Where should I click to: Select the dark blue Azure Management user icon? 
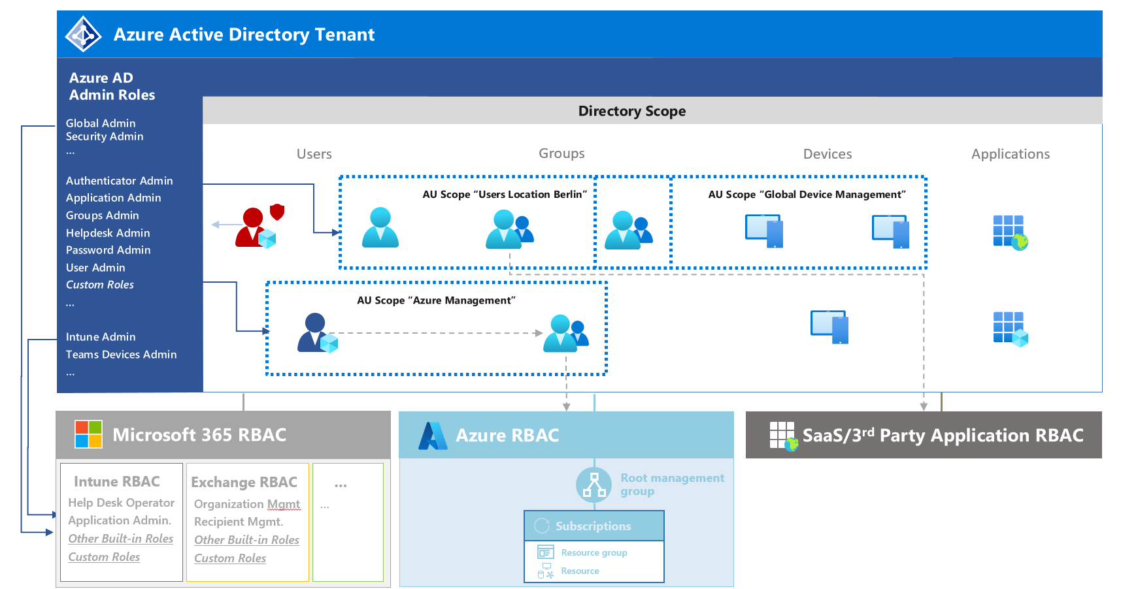coord(317,333)
